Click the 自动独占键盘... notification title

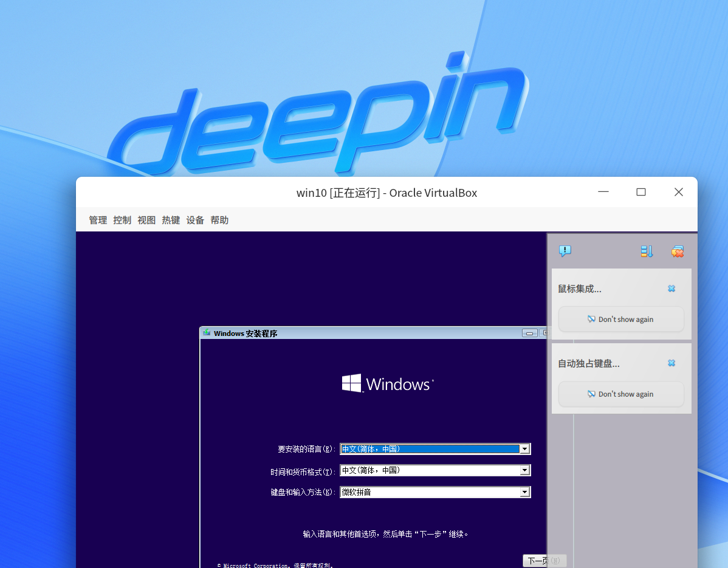click(589, 363)
